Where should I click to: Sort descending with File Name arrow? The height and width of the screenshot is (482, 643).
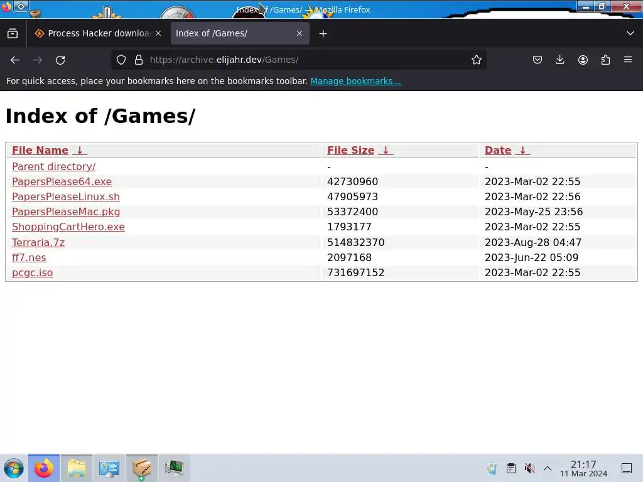(x=80, y=151)
